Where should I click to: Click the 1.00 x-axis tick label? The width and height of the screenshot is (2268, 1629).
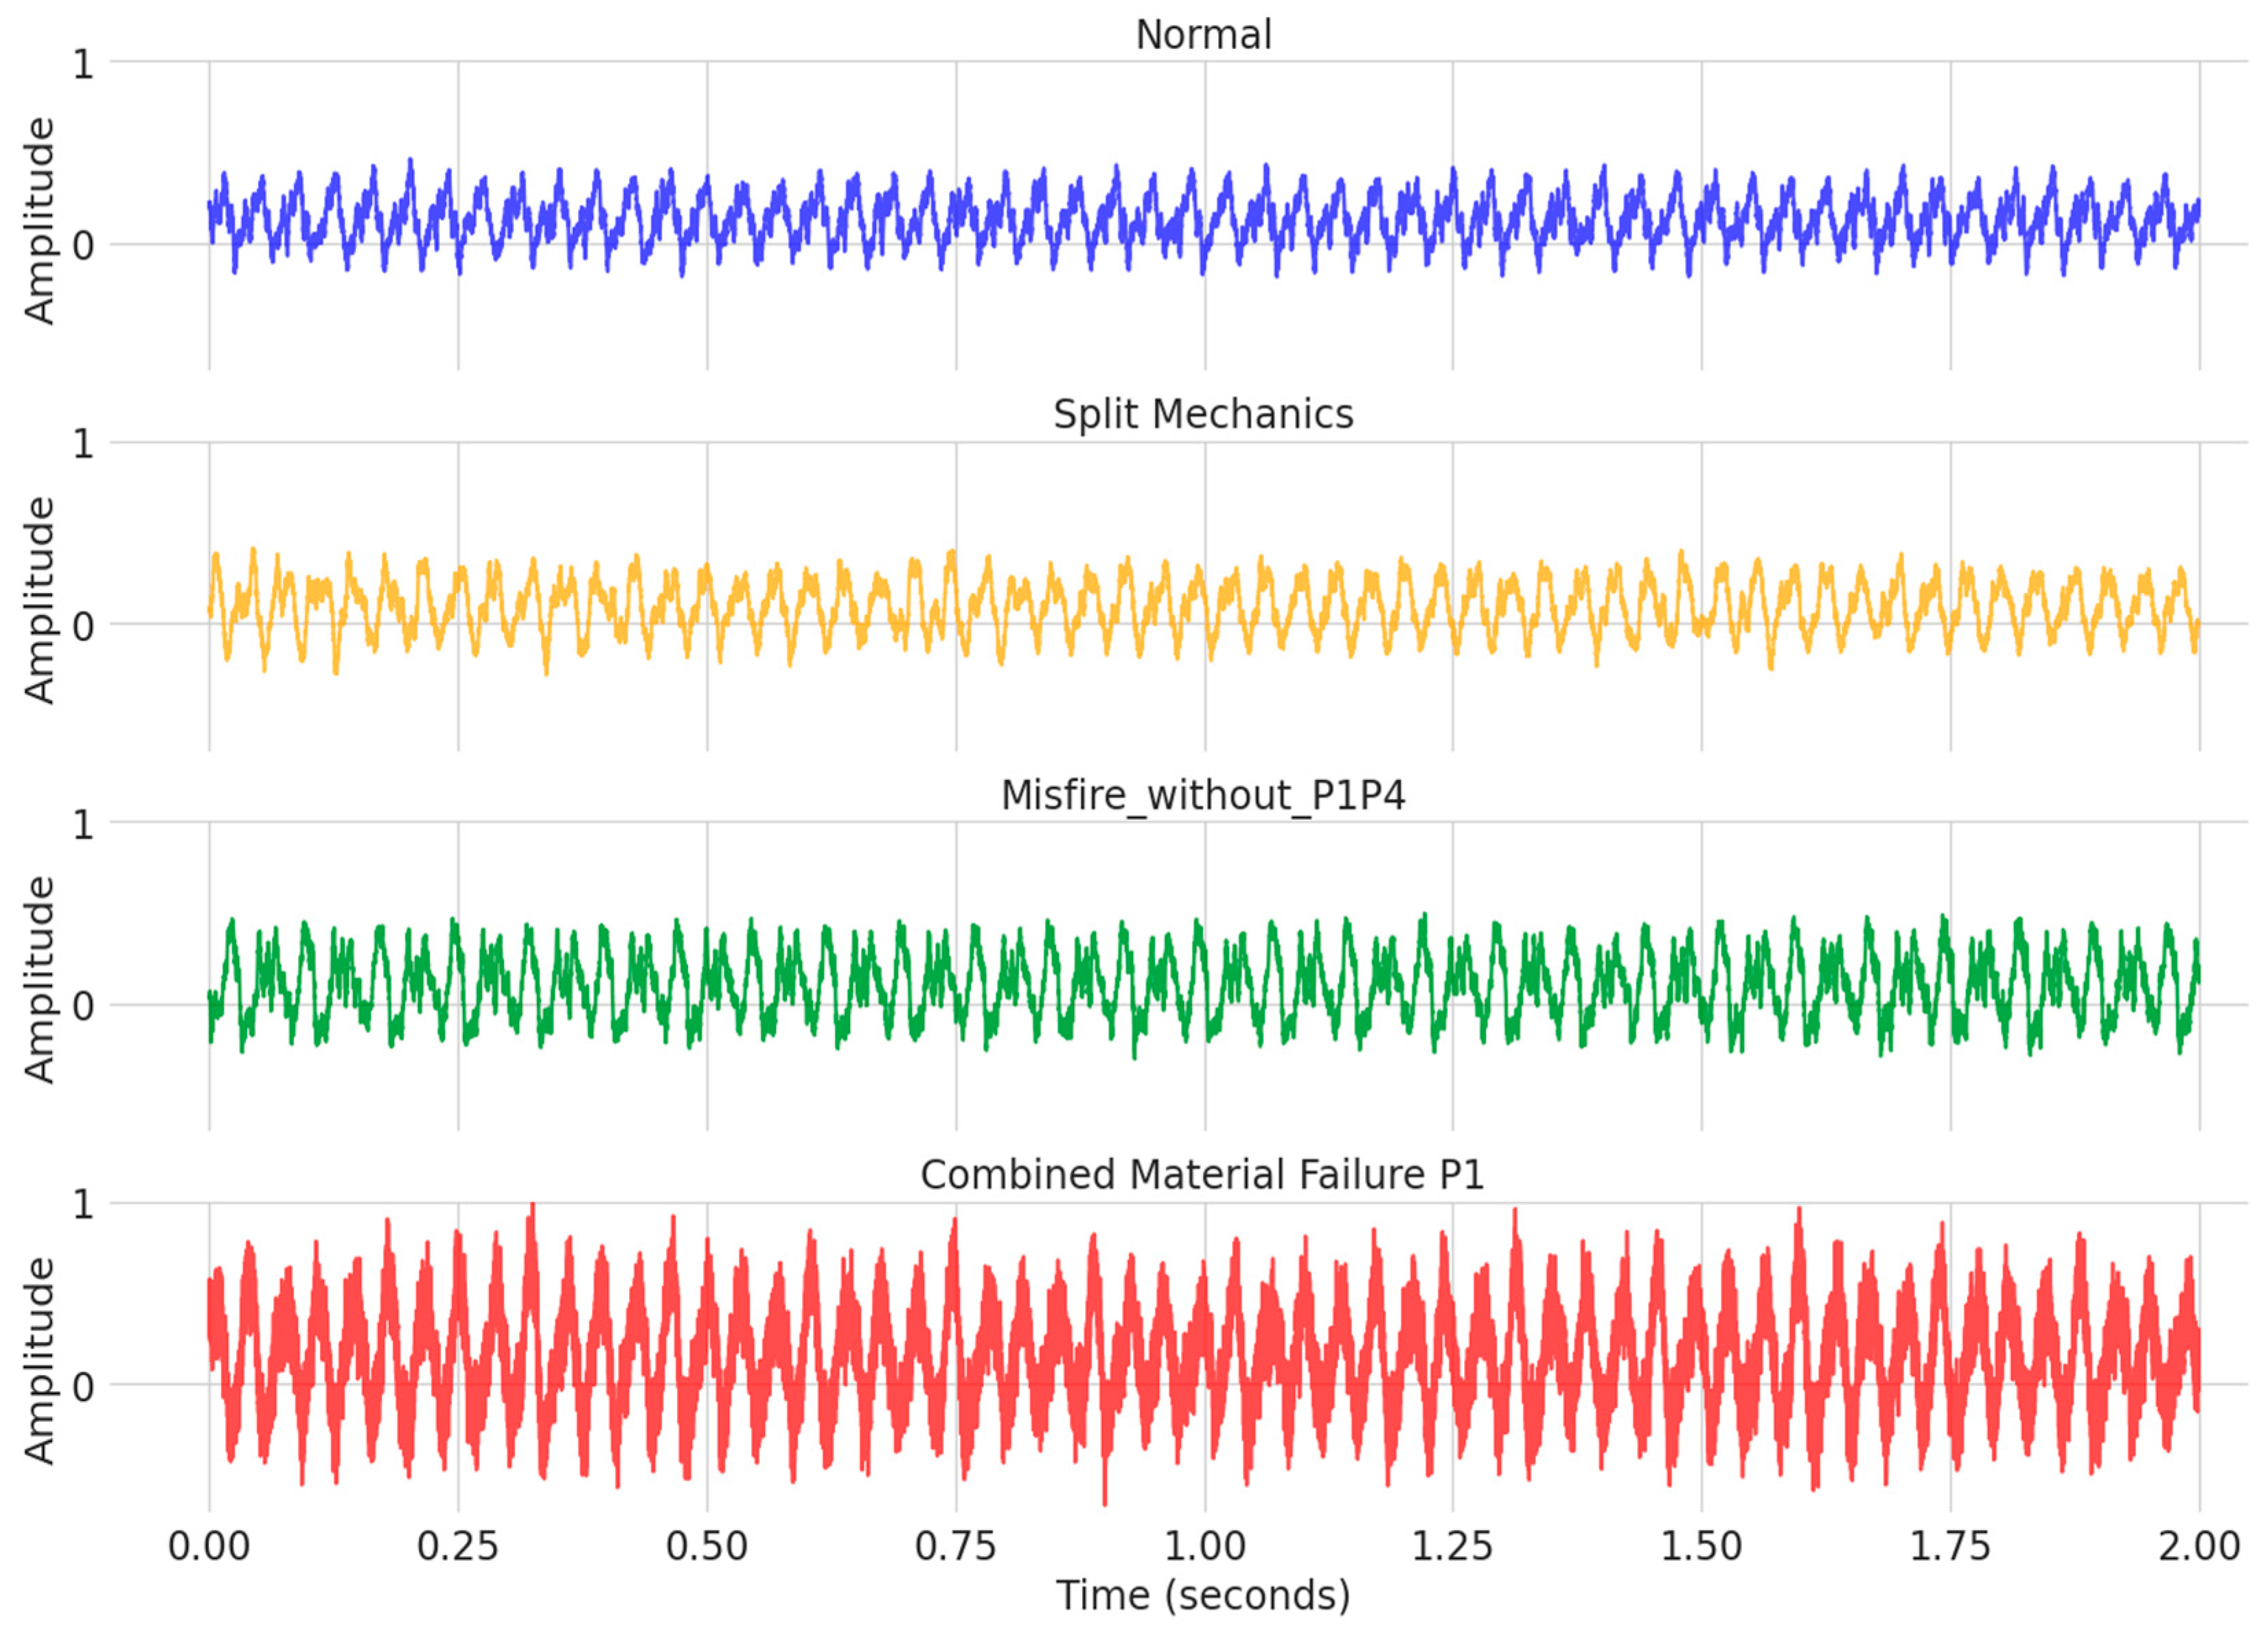(x=1204, y=1546)
